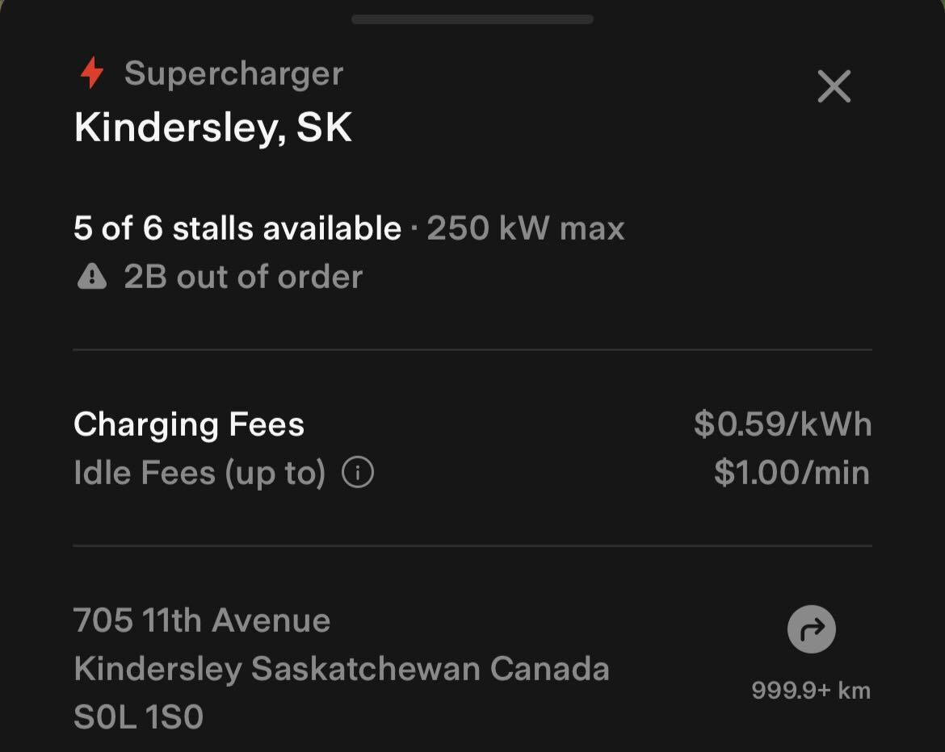Click the "Charging Fees" label
This screenshot has height=752, width=945.
(x=189, y=424)
